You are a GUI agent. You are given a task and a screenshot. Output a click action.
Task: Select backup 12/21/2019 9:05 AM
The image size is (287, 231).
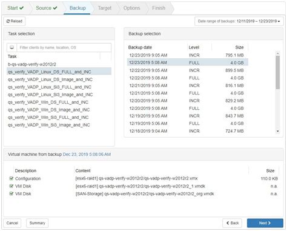pos(188,85)
